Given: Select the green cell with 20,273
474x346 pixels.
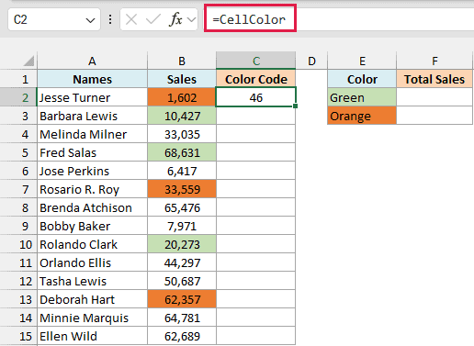Looking at the screenshot, I should [182, 244].
